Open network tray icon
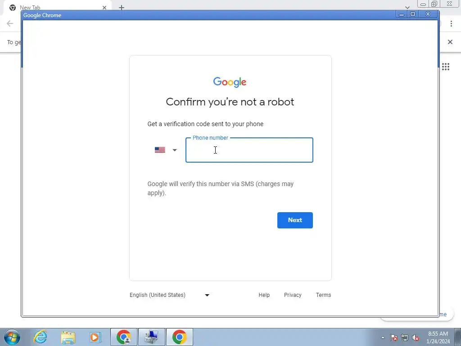The width and height of the screenshot is (461, 346). [405, 337]
